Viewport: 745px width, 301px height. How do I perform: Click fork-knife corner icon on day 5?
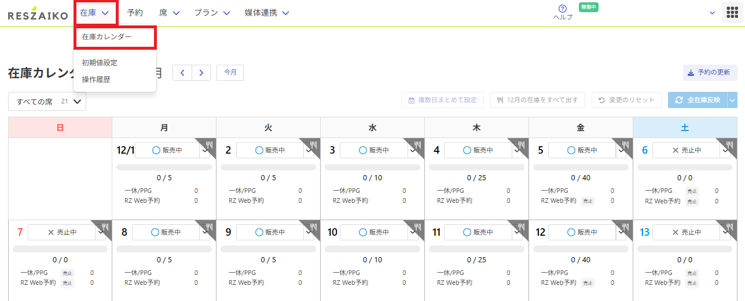pos(626,144)
